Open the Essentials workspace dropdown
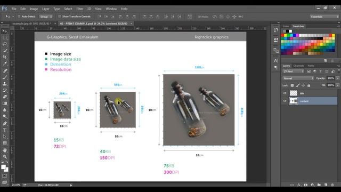This screenshot has height=192, width=341. coord(324,17)
